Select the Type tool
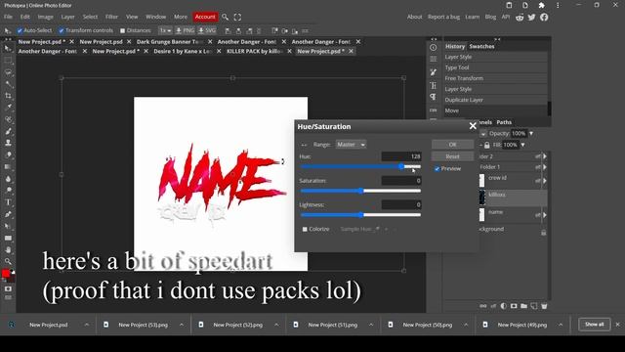Image resolution: width=625 pixels, height=352 pixels. 8,202
